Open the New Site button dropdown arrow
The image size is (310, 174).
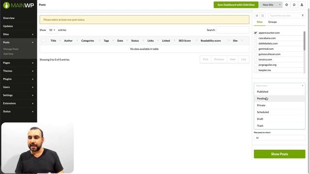(x=279, y=5)
